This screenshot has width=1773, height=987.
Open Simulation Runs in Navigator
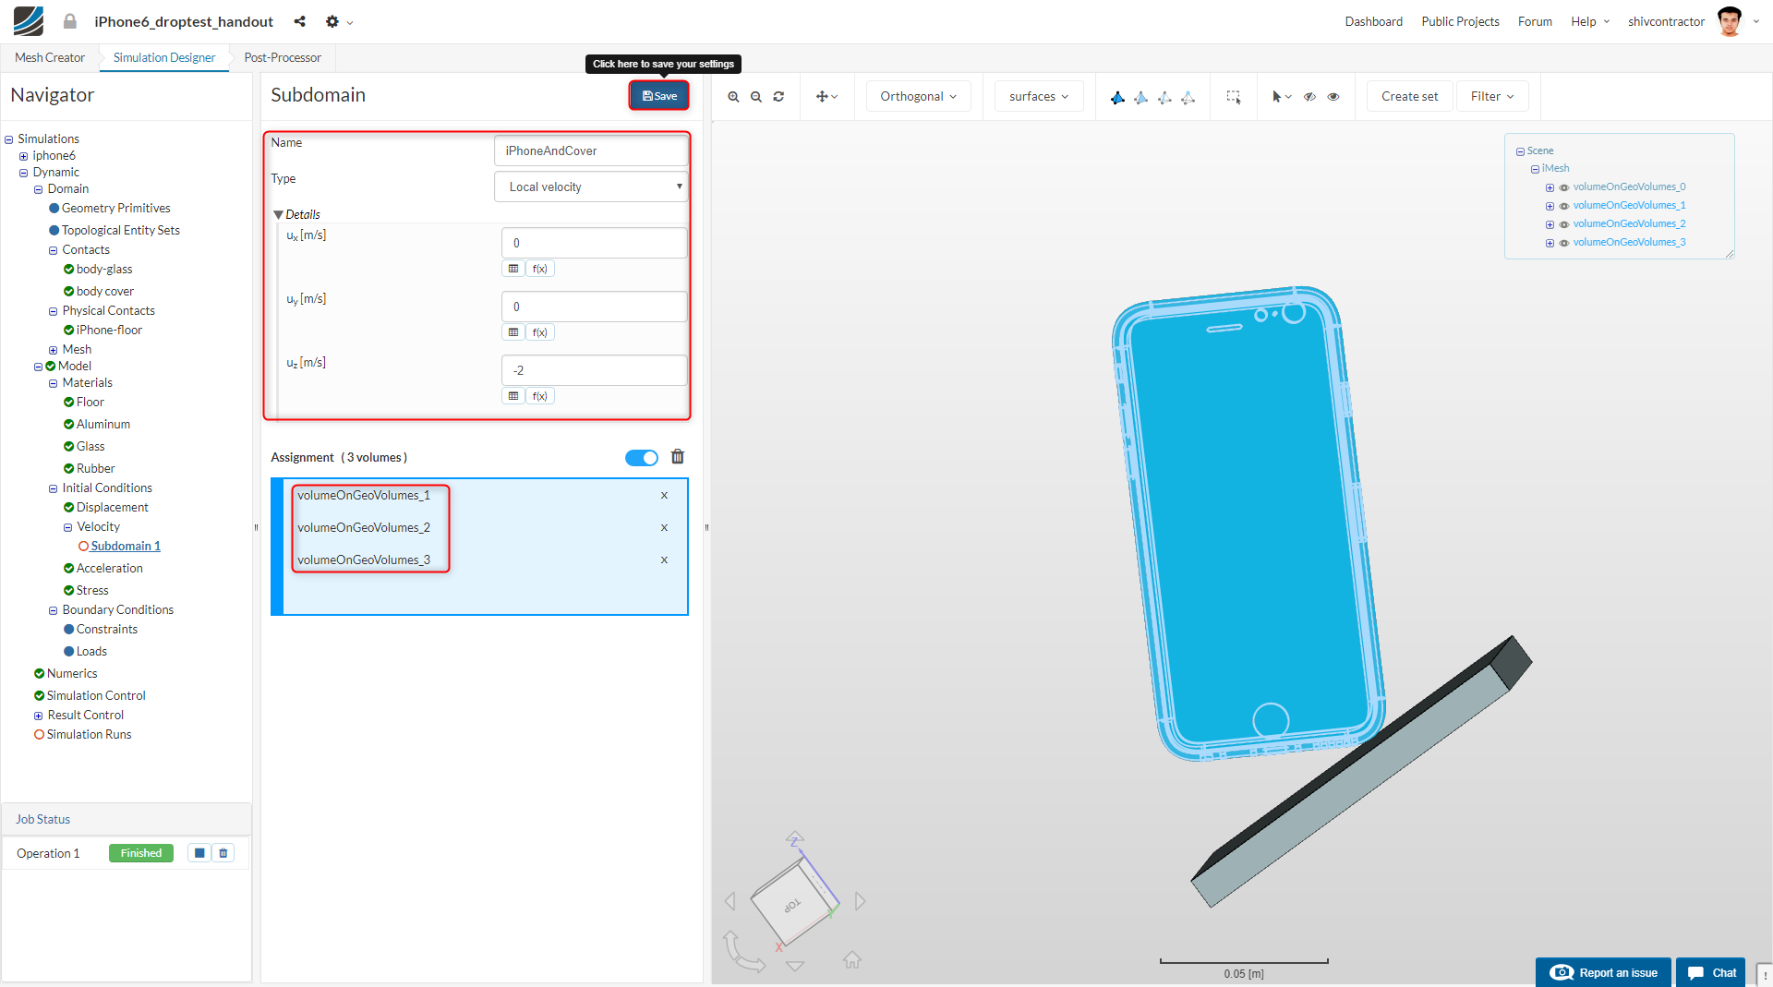click(x=89, y=735)
